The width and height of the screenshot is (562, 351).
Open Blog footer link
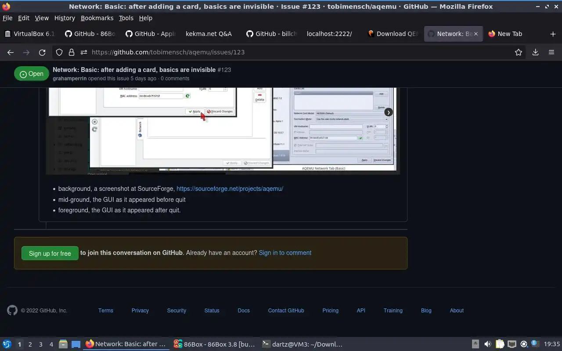(426, 310)
